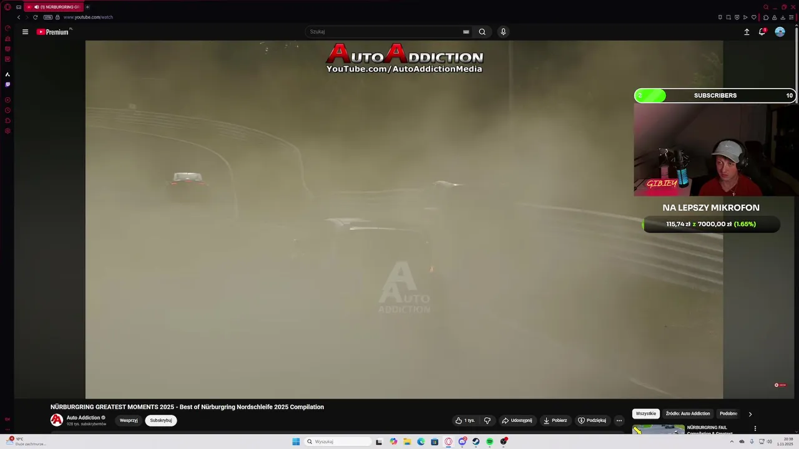Select the NÜRBURGRING browser tab
The height and width of the screenshot is (449, 799).
(54, 7)
